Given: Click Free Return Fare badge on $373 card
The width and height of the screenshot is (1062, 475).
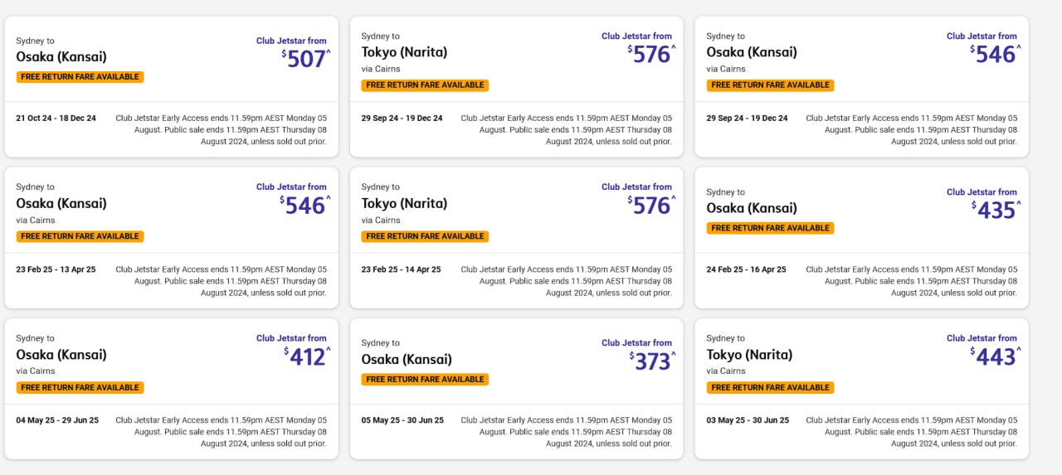Looking at the screenshot, I should tap(425, 380).
